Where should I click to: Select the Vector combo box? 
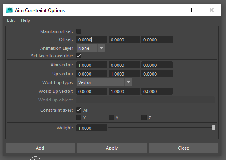(104, 82)
